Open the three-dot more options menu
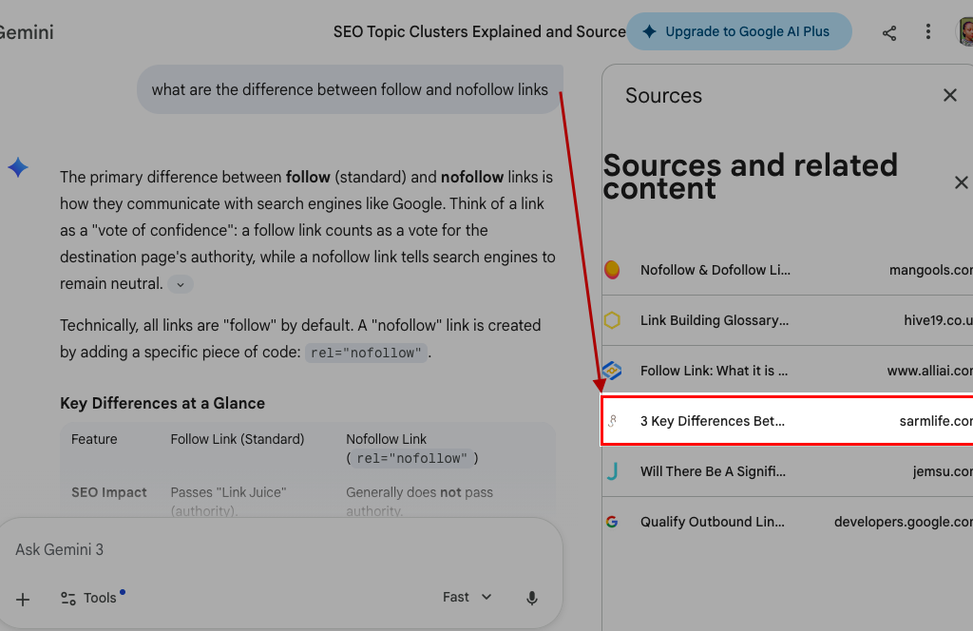 click(928, 32)
